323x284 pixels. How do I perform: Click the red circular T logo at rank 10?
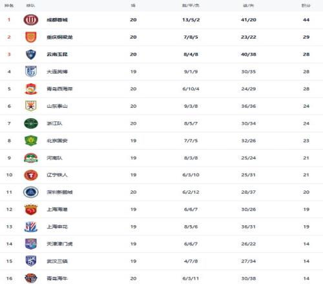click(x=31, y=175)
